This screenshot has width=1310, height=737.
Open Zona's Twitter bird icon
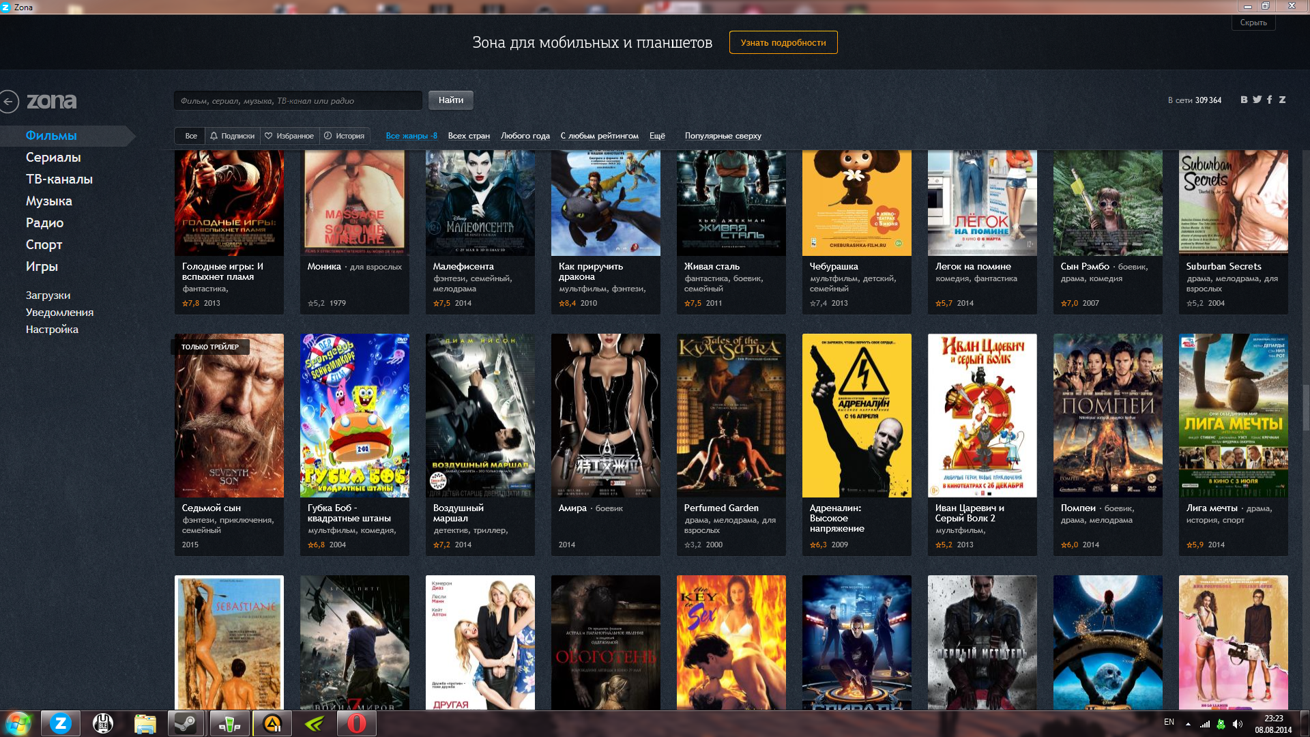click(x=1257, y=100)
